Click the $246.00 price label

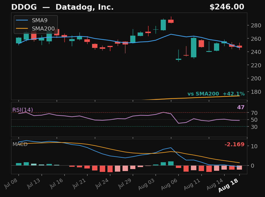coord(227,7)
